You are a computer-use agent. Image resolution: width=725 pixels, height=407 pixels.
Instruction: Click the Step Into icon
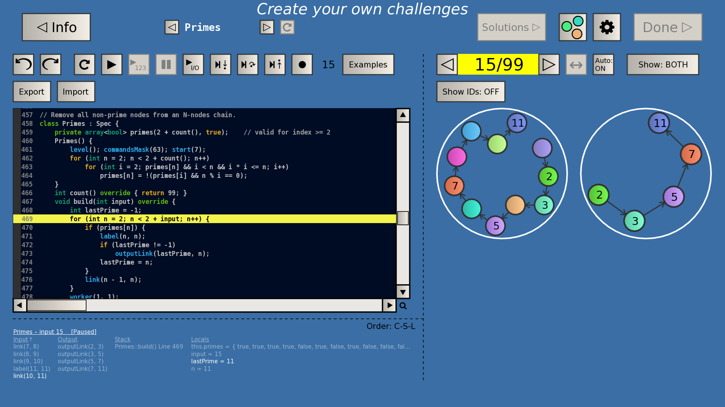tap(221, 64)
